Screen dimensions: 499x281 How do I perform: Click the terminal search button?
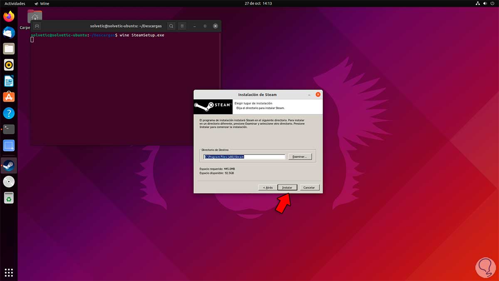point(171,26)
